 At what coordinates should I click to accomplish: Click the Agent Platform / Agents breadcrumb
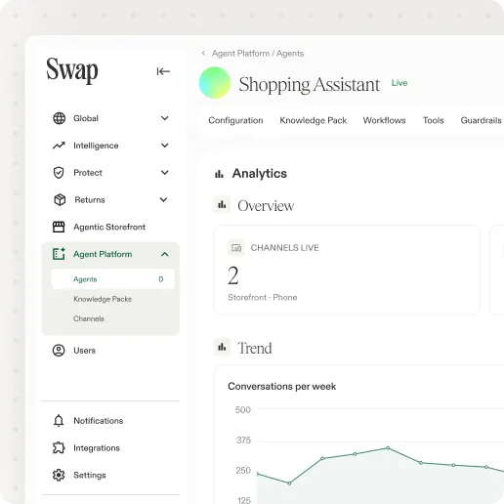[x=258, y=54]
